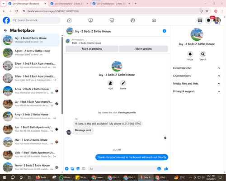Attach a photo file in composer
The width and height of the screenshot is (226, 181).
point(72,169)
